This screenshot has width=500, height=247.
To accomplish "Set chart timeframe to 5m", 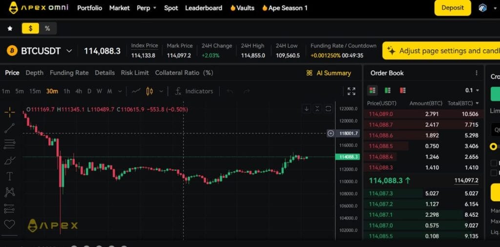I will coord(20,92).
